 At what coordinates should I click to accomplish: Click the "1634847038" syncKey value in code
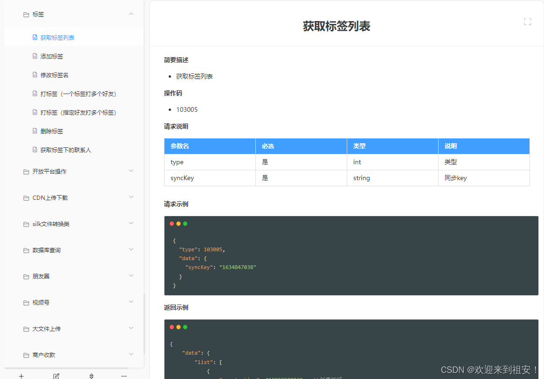tap(238, 267)
